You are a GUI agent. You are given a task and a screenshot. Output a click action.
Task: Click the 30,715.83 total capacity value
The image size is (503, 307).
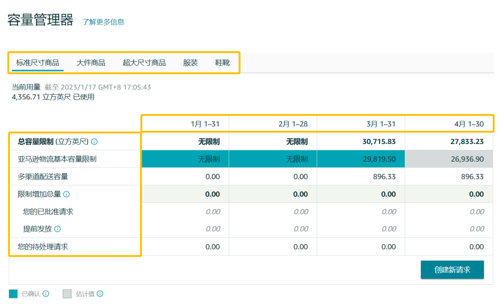click(379, 142)
